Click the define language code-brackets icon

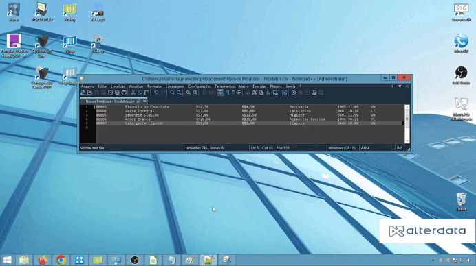pyautogui.click(x=248, y=93)
